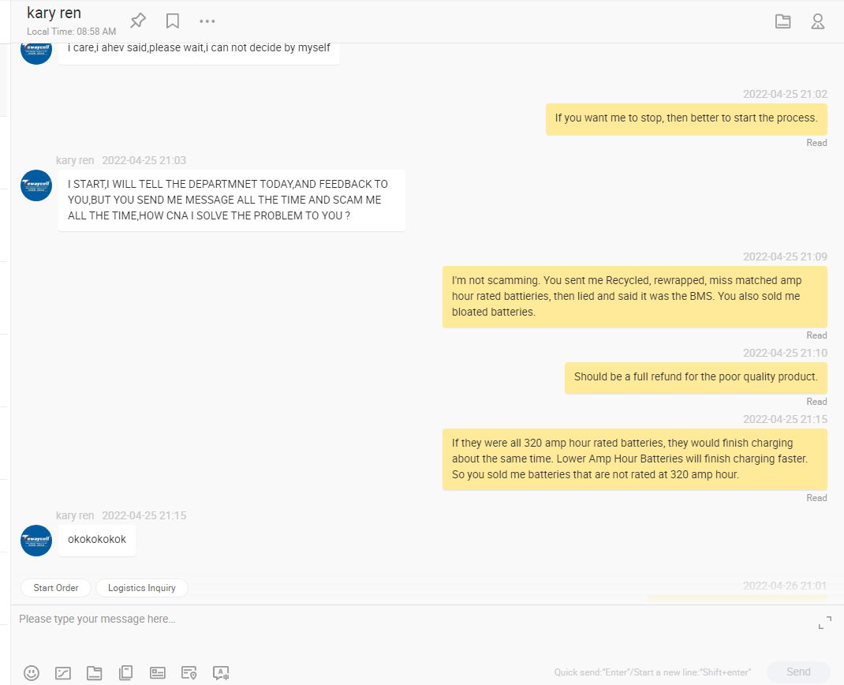Click the message about 320 amp hour batteries
This screenshot has width=844, height=685.
pyautogui.click(x=635, y=459)
